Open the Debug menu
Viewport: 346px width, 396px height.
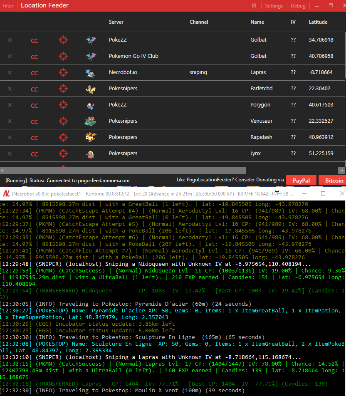(x=298, y=6)
